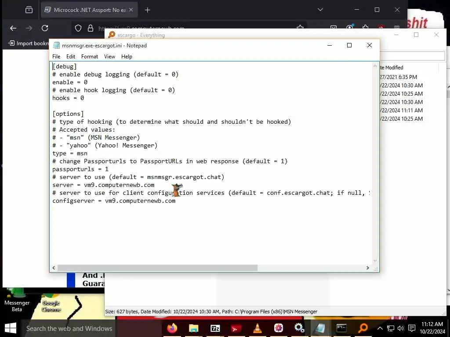The image size is (450, 337).
Task: Select the row dated 10/22/2024 11:11 AM
Action: point(402,110)
